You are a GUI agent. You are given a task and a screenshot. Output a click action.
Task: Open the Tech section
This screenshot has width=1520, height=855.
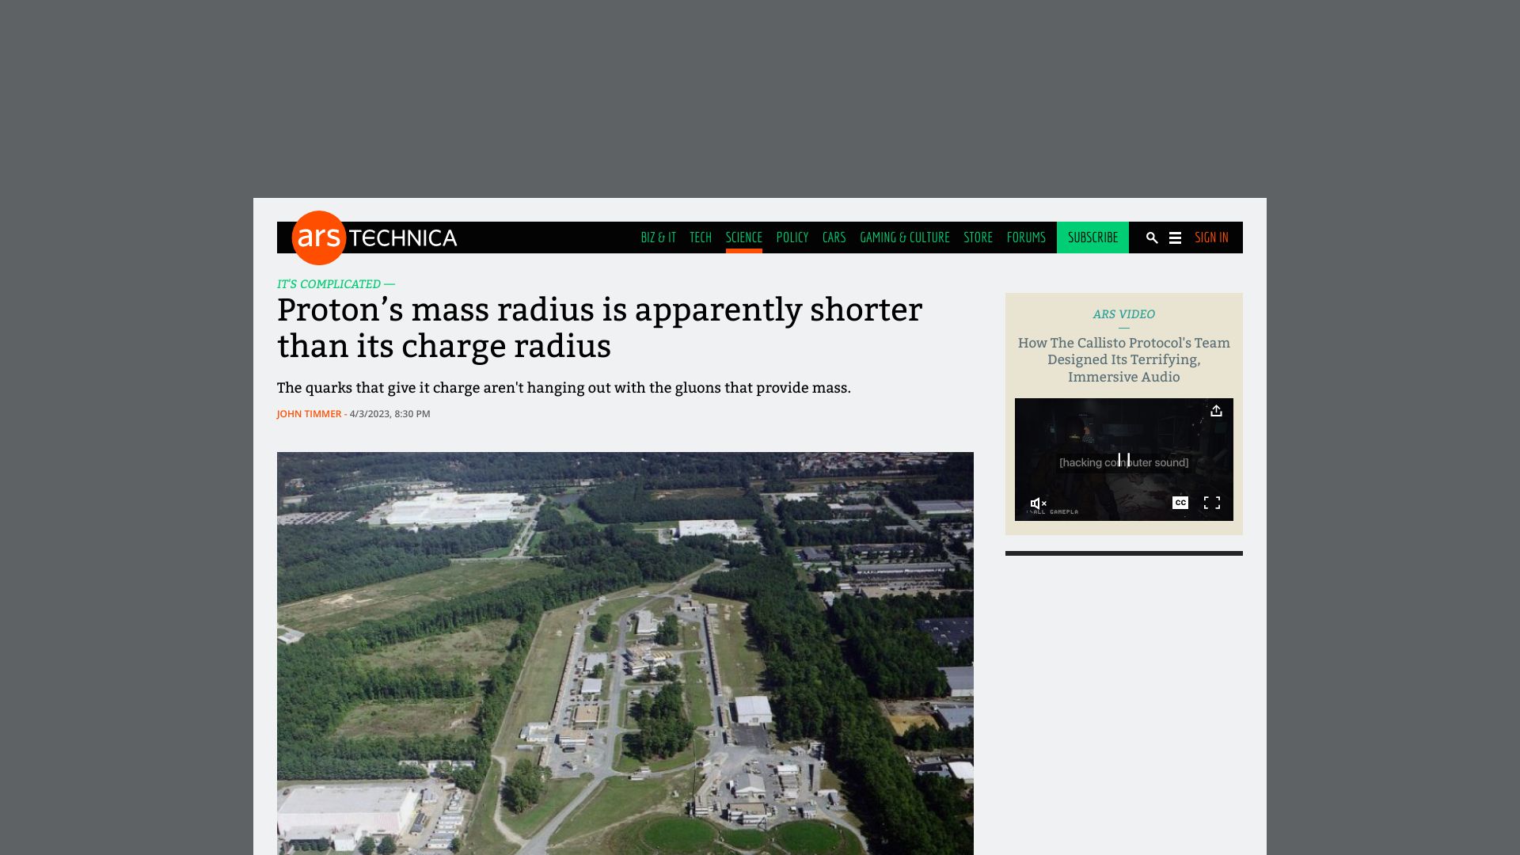700,237
